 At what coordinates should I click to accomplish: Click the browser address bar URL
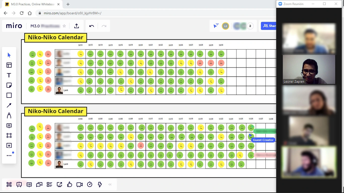pyautogui.click(x=73, y=13)
